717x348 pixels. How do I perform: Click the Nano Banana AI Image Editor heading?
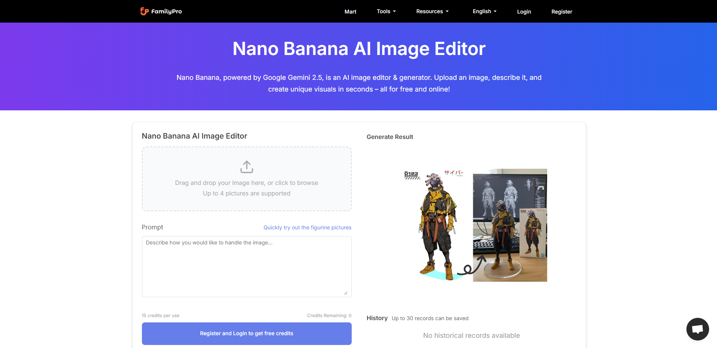point(194,136)
